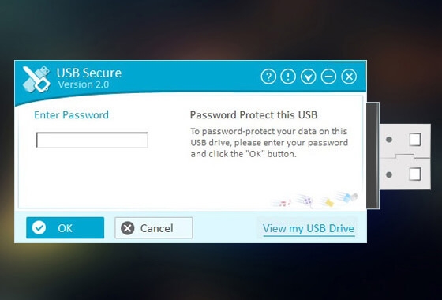Confirm with the OK button

pos(65,228)
